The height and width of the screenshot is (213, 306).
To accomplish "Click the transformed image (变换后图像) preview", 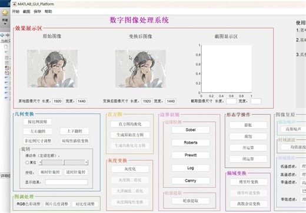I will pos(141,69).
